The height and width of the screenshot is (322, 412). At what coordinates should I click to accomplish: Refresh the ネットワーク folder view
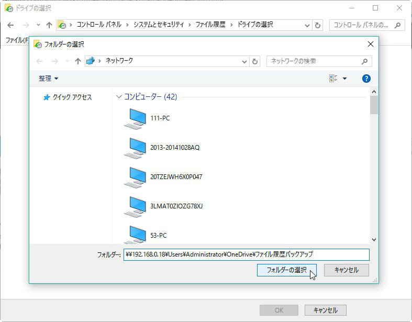point(254,61)
